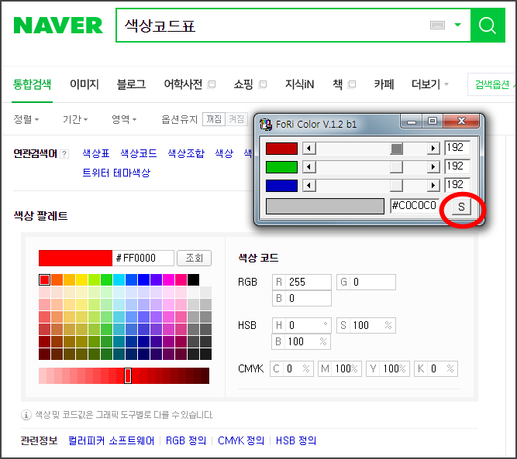Close the FoRi Color window
Viewport: 517px width, 459px height.
coord(461,122)
